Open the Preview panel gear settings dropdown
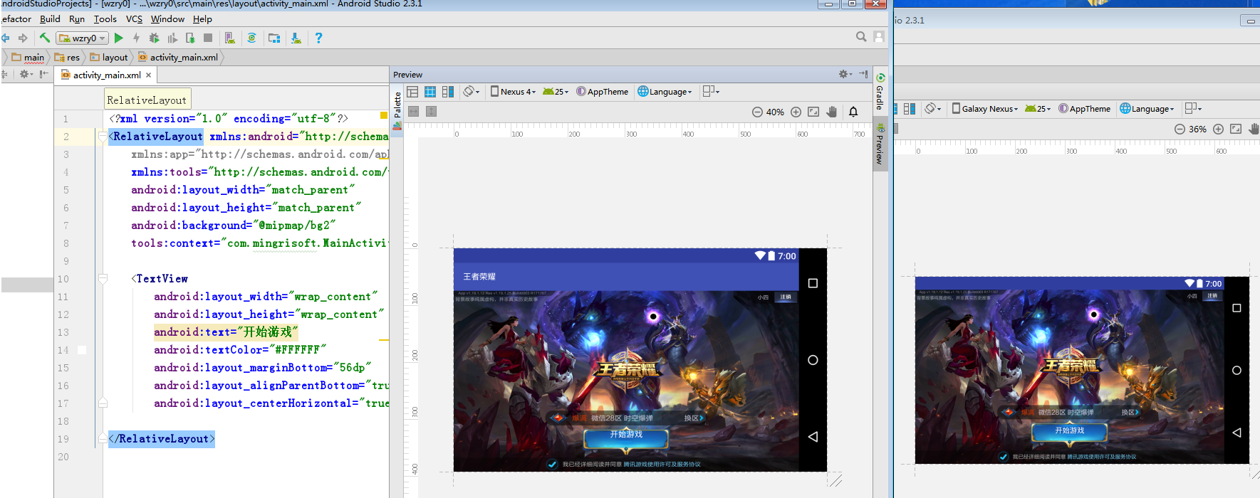This screenshot has width=1260, height=498. 845,74
